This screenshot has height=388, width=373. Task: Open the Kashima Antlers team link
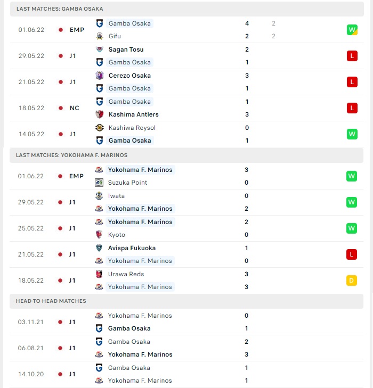(x=134, y=114)
